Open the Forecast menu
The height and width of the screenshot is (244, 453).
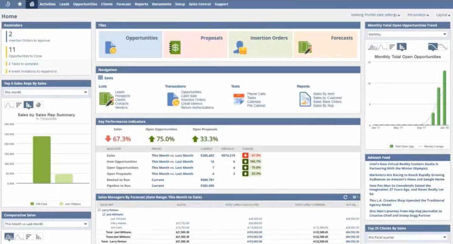pos(123,4)
